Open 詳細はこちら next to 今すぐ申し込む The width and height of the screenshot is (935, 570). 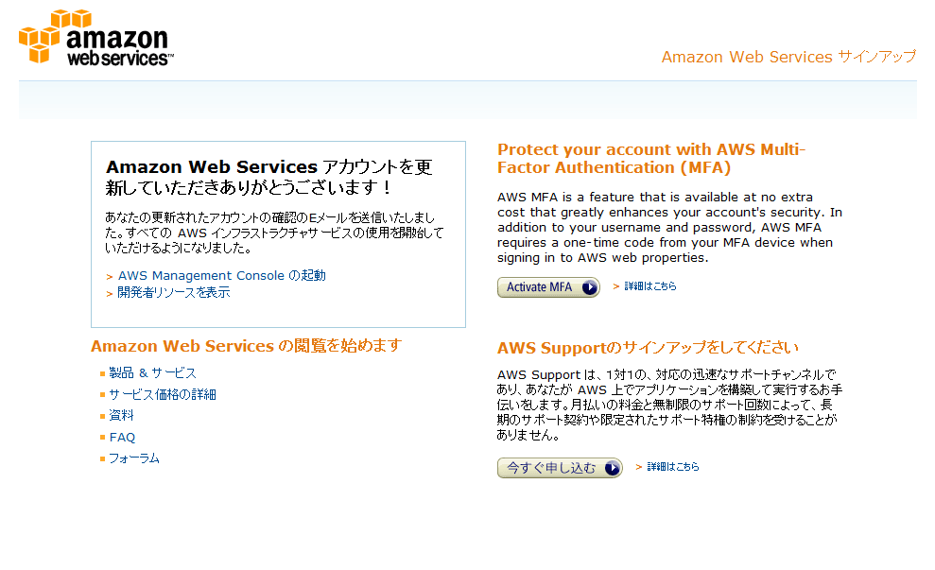(672, 467)
